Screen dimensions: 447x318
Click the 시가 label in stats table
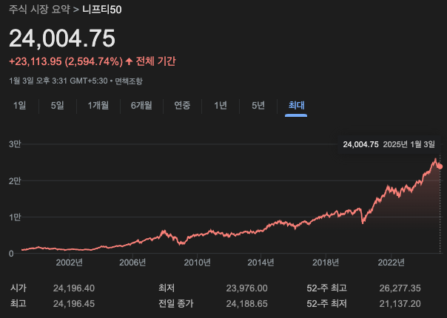[19, 288]
